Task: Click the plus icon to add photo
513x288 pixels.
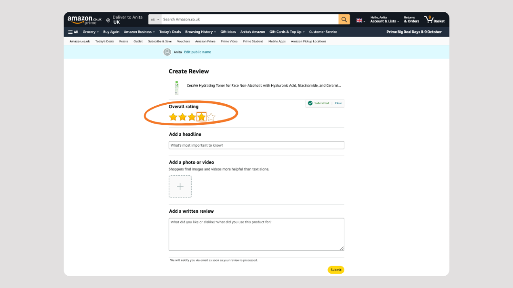Action: (180, 187)
